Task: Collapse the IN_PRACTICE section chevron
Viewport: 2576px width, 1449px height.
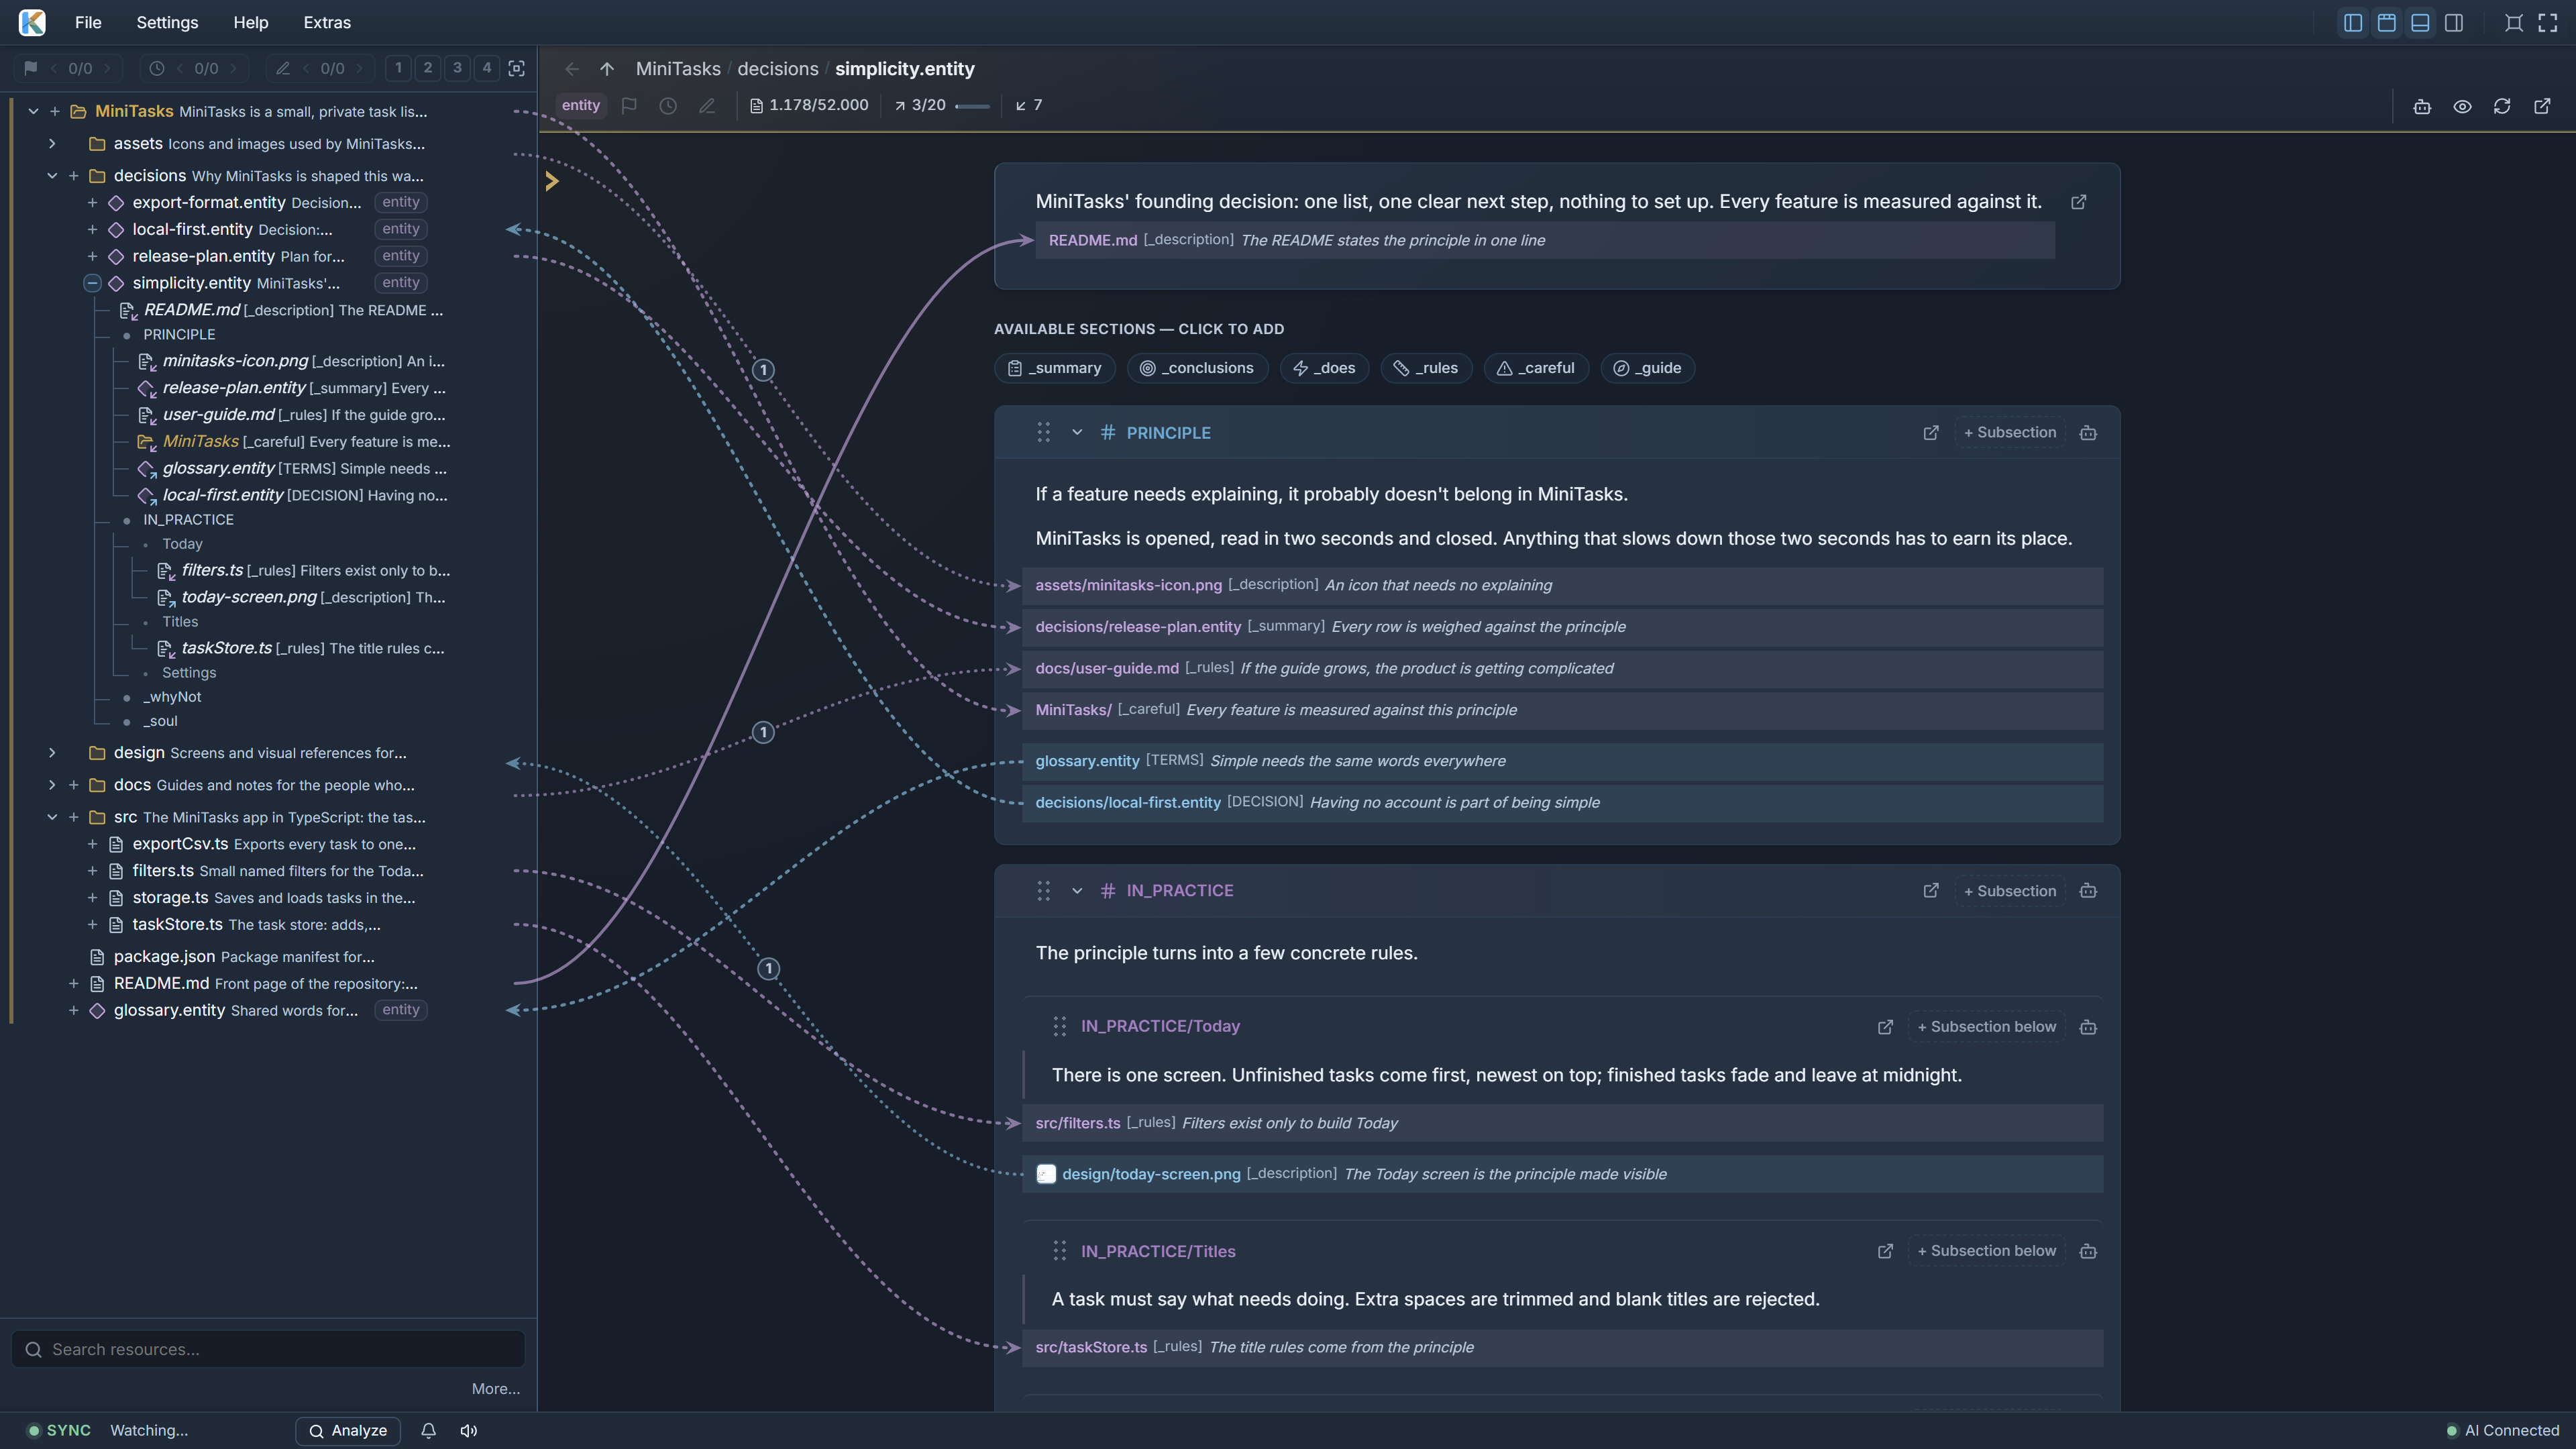Action: tap(1077, 891)
